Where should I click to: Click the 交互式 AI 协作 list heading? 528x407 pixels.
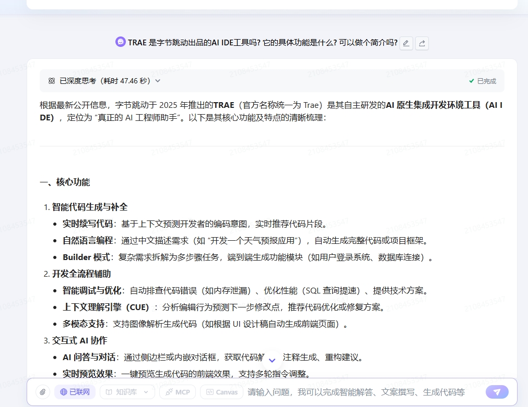(79, 340)
